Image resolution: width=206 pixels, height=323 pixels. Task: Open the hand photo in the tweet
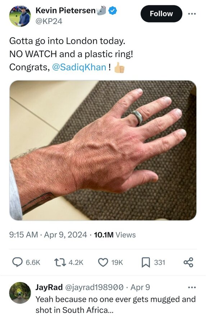(x=103, y=150)
